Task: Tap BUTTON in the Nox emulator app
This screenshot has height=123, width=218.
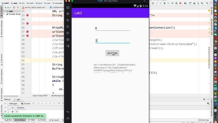Action: pos(112,53)
